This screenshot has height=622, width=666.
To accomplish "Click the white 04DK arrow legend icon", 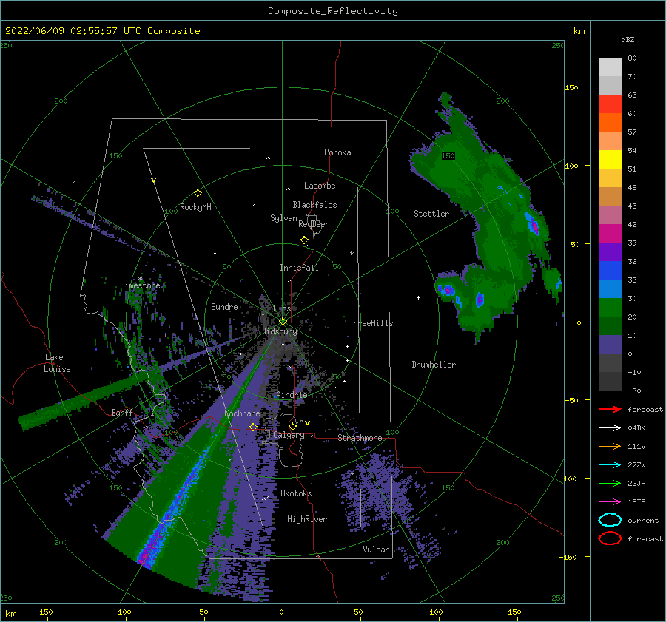I will (610, 428).
